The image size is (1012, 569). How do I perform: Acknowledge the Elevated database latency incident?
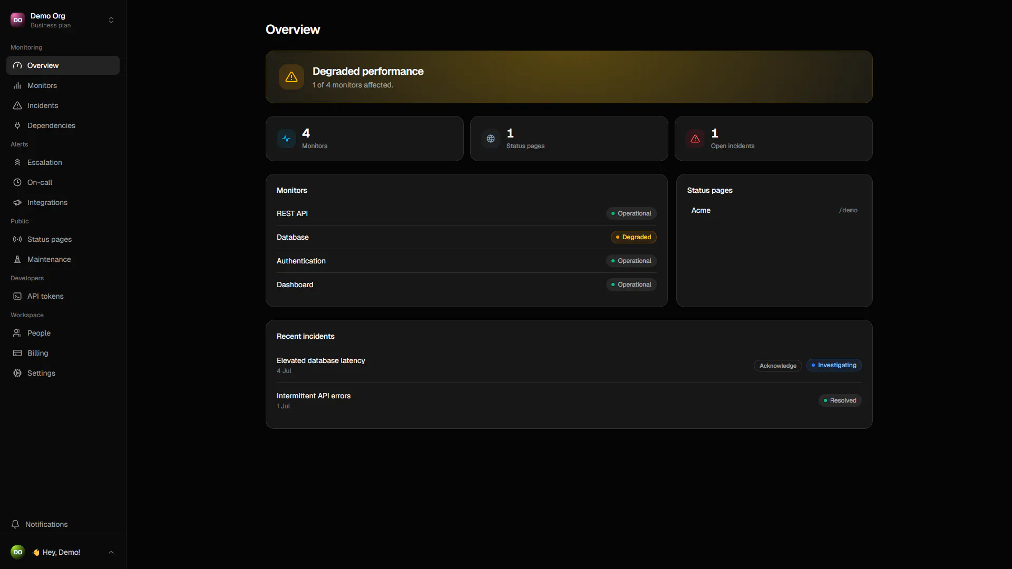[777, 366]
